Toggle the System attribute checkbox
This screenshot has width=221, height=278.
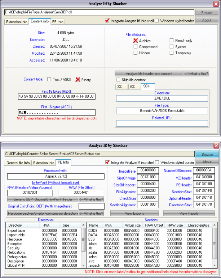(172, 47)
